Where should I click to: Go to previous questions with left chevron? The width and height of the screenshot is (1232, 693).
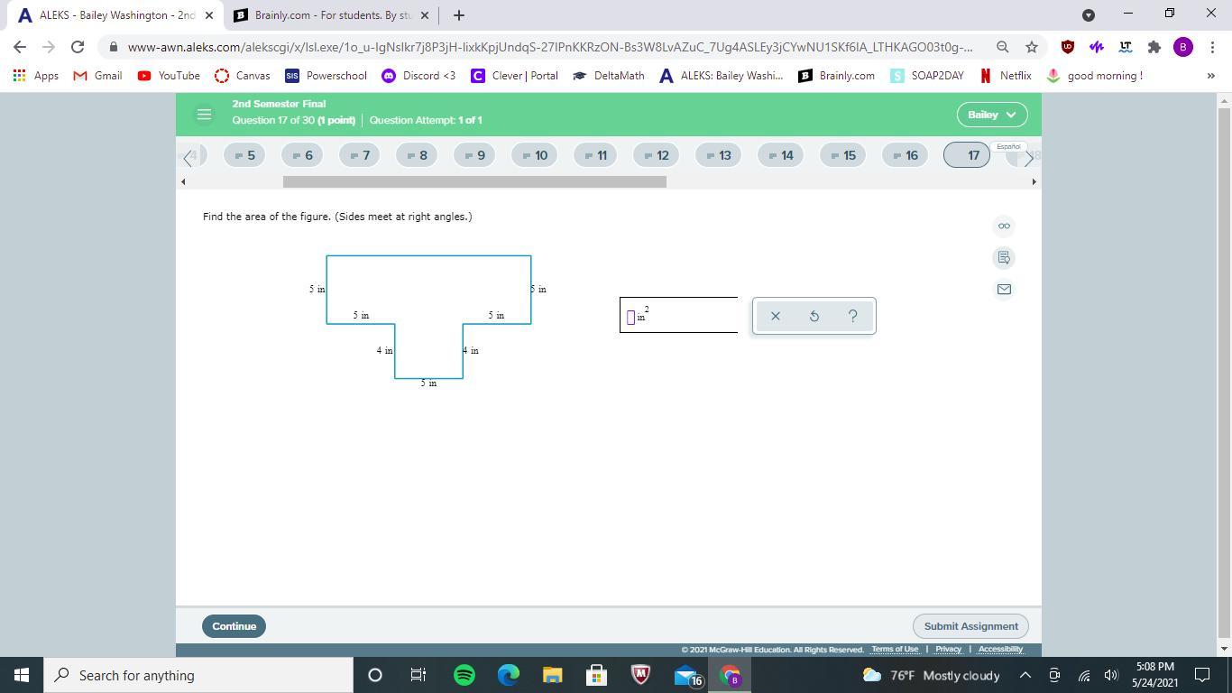(188, 157)
